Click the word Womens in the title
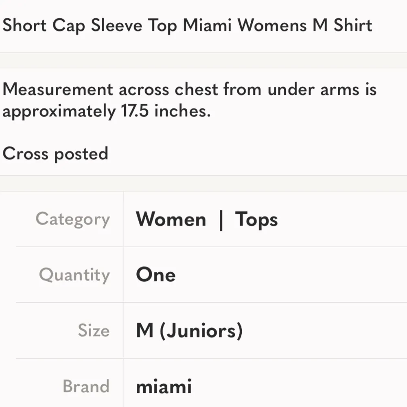The height and width of the screenshot is (407, 407). point(272,25)
